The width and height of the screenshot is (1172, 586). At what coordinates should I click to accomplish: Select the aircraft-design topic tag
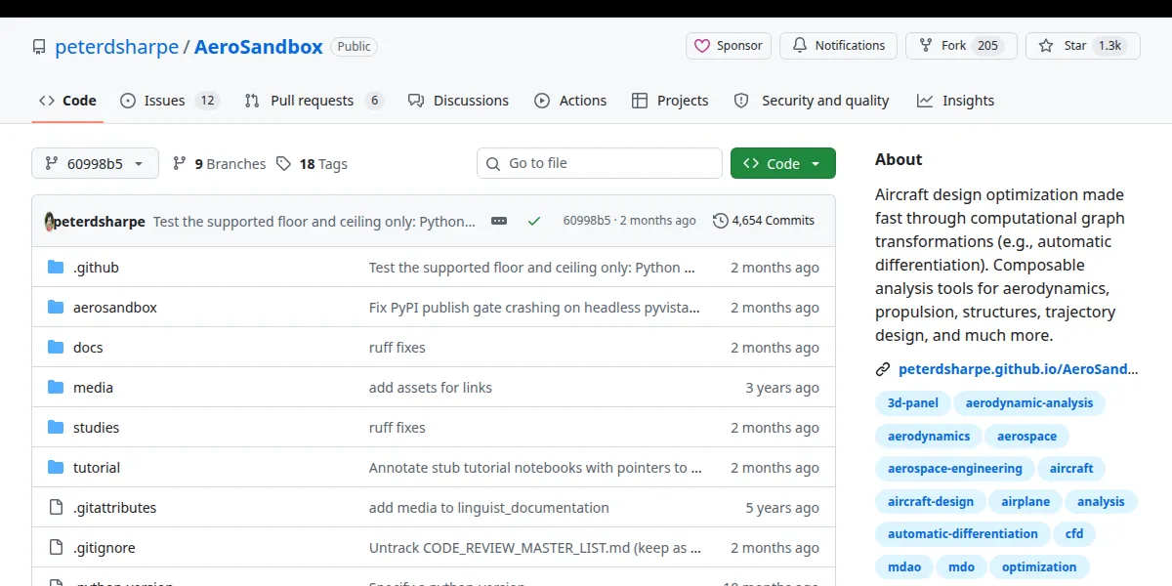(x=931, y=502)
